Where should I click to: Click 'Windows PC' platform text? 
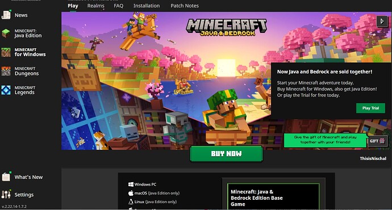tap(145, 184)
